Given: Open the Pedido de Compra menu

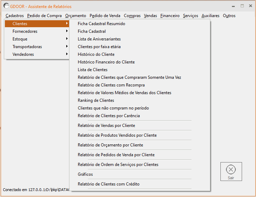Looking at the screenshot, I should (44, 16).
